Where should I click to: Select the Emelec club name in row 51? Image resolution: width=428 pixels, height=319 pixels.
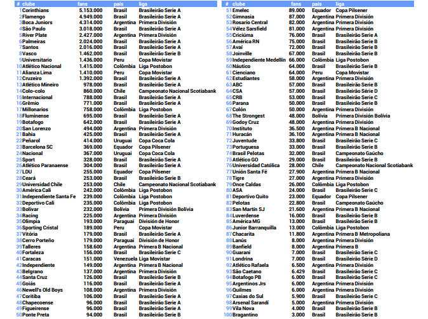pos(241,11)
